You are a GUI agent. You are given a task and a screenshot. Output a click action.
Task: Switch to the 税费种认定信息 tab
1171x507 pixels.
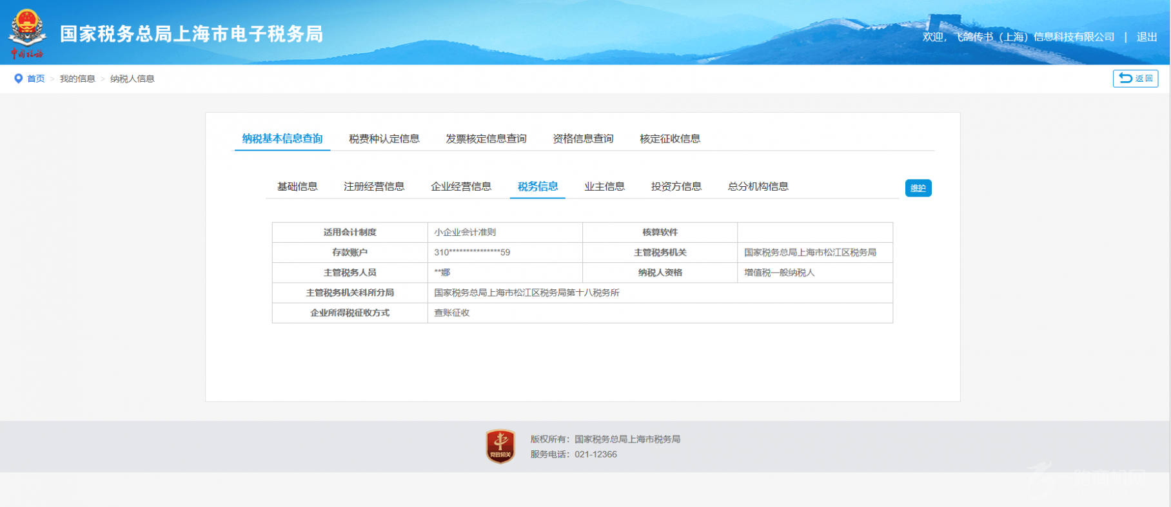pyautogui.click(x=384, y=139)
